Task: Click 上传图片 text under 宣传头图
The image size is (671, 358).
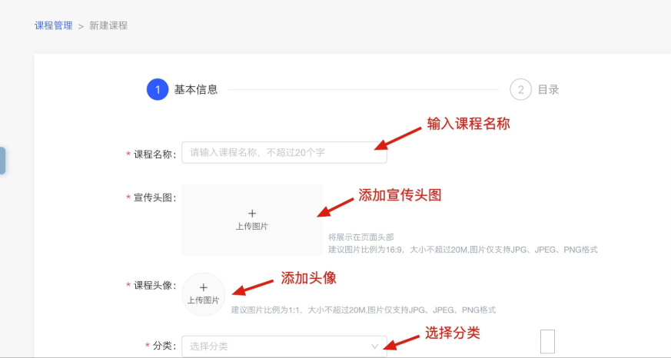Action: [252, 227]
